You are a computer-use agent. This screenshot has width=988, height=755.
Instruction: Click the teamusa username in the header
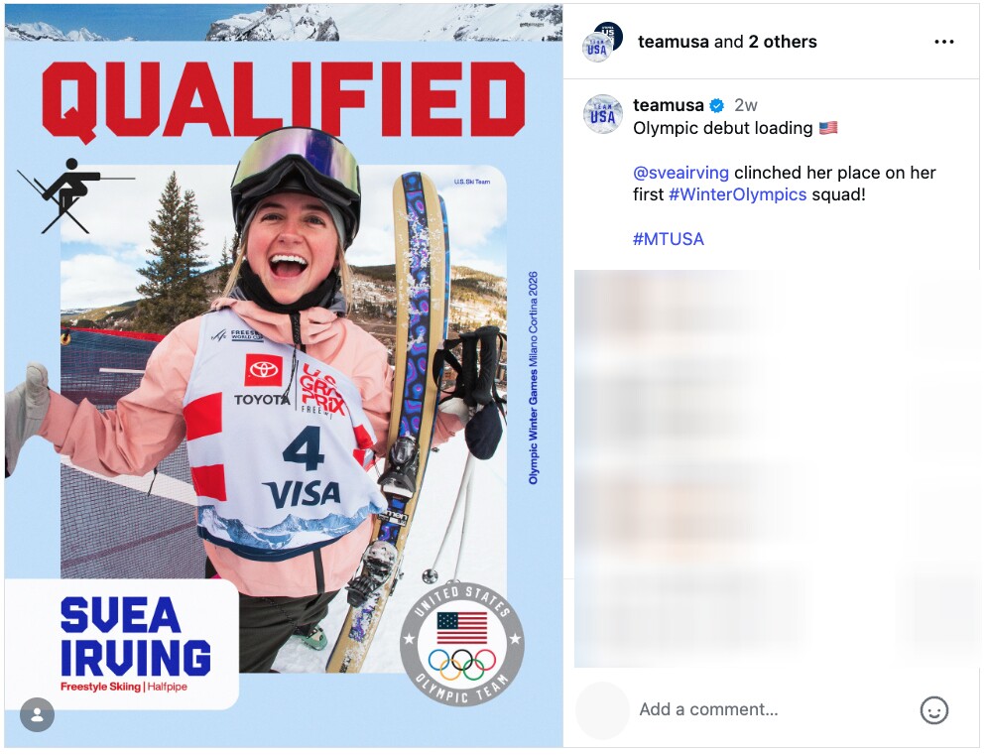tap(672, 42)
